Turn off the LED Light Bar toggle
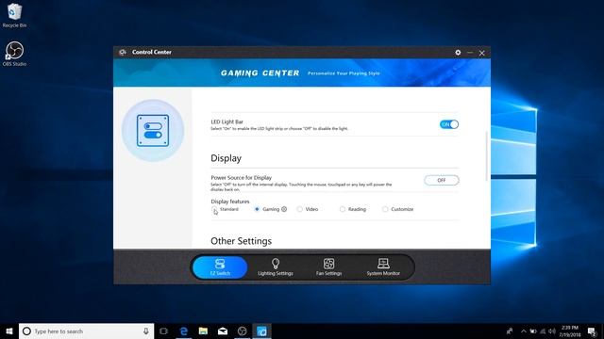The height and width of the screenshot is (339, 604). [x=449, y=124]
